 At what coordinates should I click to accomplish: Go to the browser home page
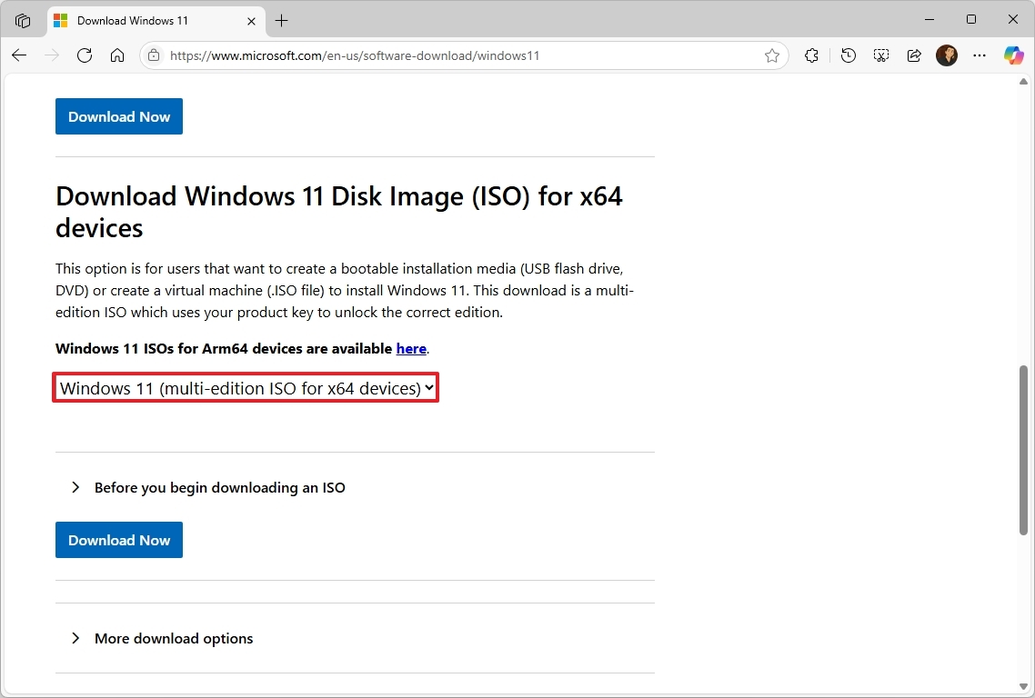point(117,55)
